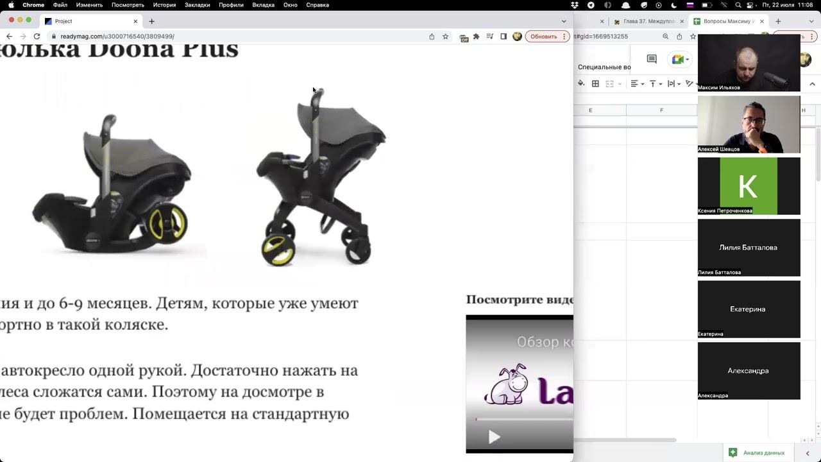Viewport: 821px width, 462px height.
Task: Click the site lock icon in address bar
Action: click(53, 37)
